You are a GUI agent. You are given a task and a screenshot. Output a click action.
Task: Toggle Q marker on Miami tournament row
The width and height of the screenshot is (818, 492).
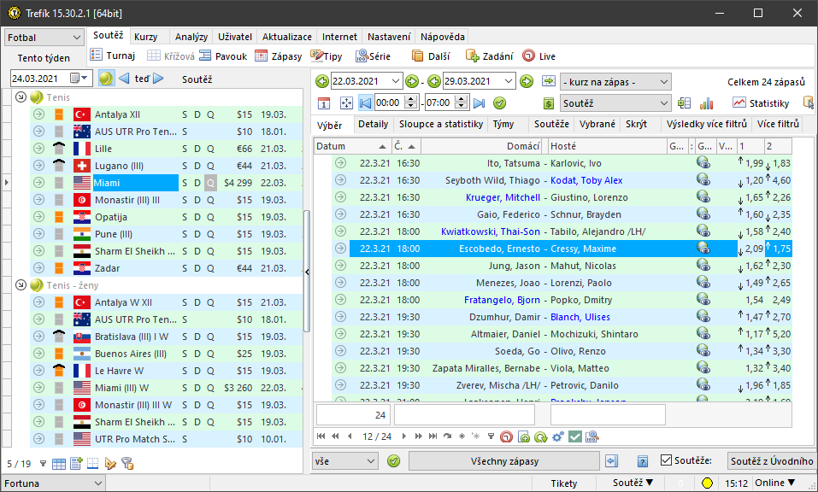point(210,183)
